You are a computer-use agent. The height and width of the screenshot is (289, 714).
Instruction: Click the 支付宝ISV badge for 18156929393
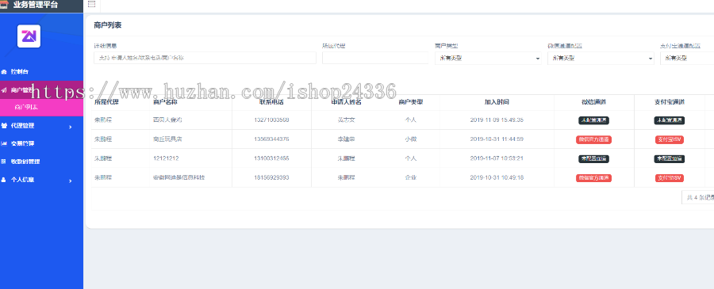(x=670, y=178)
